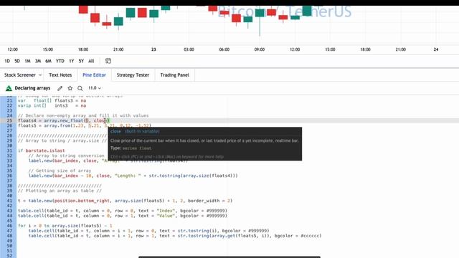Click the rename script pencil icon

60,88
